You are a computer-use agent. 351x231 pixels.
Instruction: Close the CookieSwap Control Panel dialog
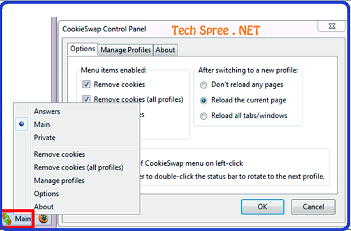coord(332,26)
